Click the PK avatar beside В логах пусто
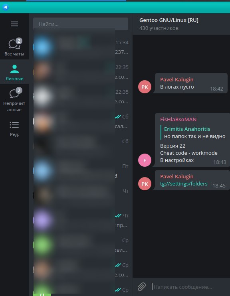This screenshot has width=230, height=296. pyautogui.click(x=145, y=87)
